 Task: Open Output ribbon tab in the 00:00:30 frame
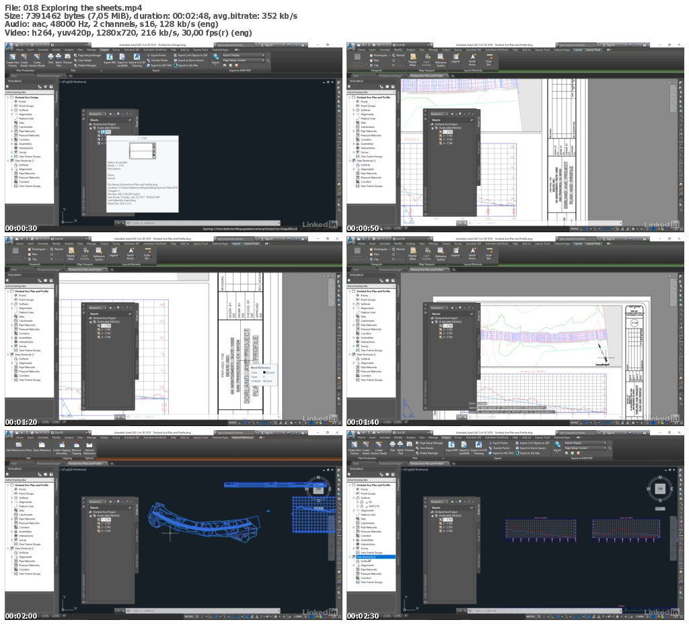pyautogui.click(x=104, y=50)
